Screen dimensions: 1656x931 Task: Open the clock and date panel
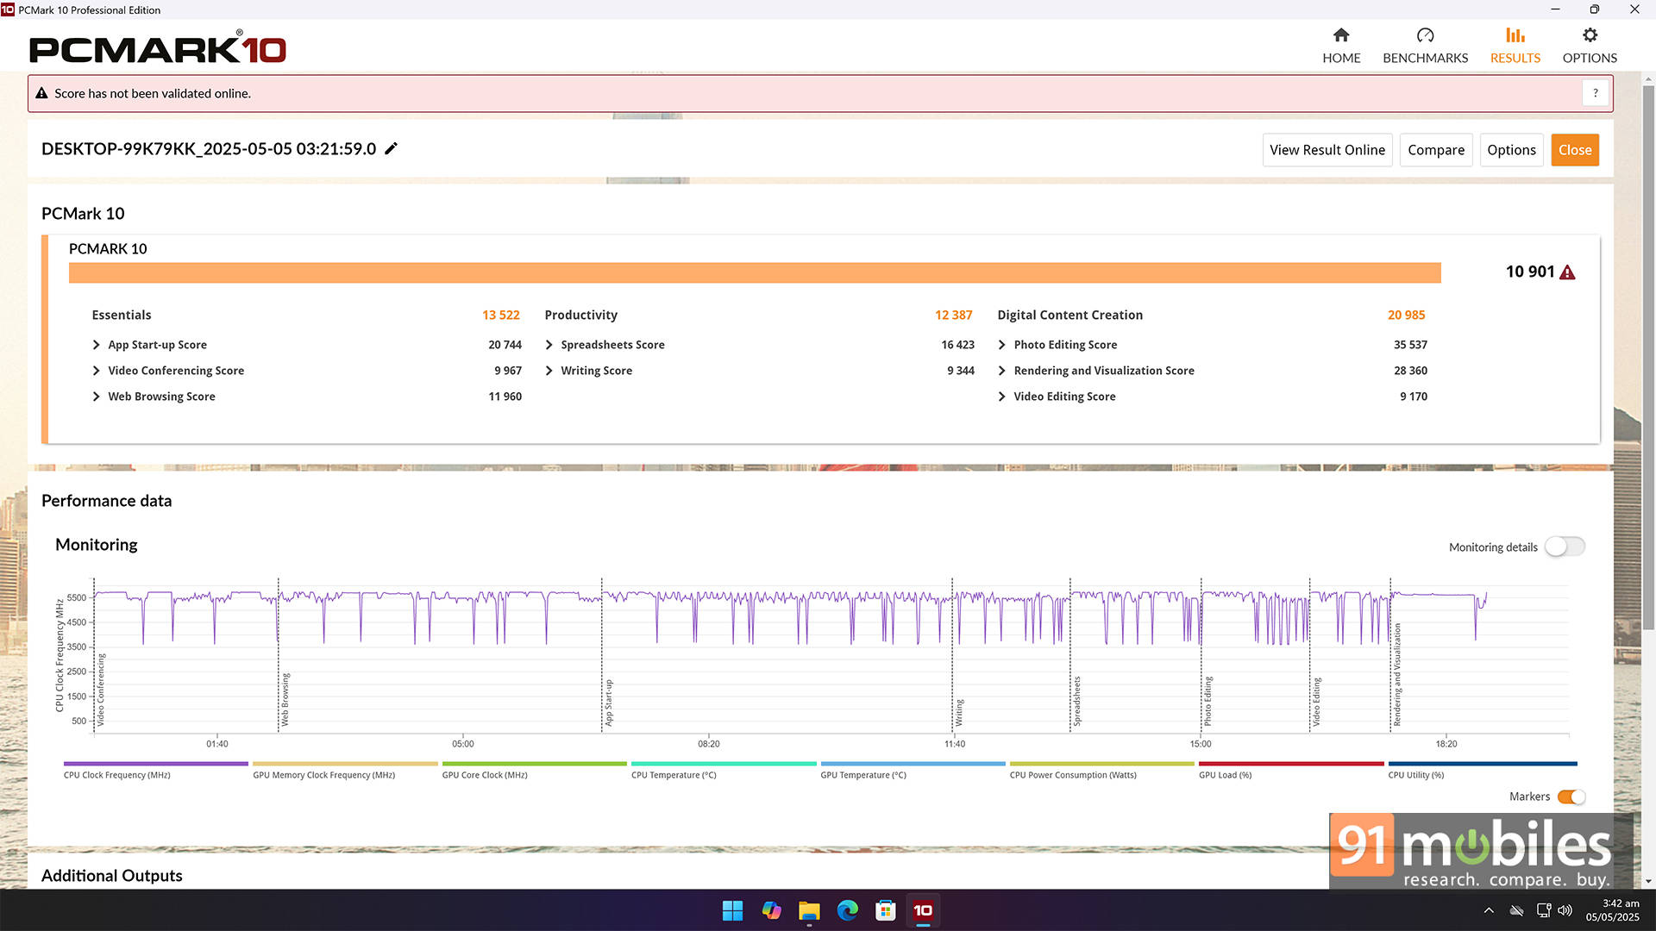(1612, 910)
